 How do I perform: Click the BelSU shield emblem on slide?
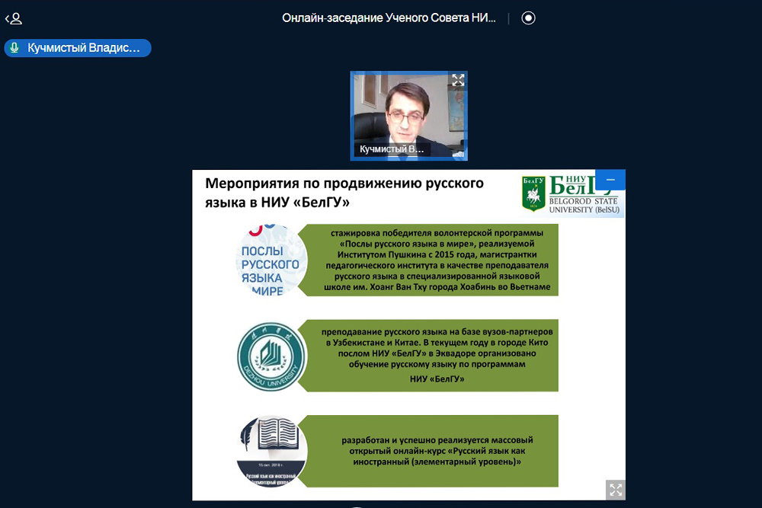point(533,193)
